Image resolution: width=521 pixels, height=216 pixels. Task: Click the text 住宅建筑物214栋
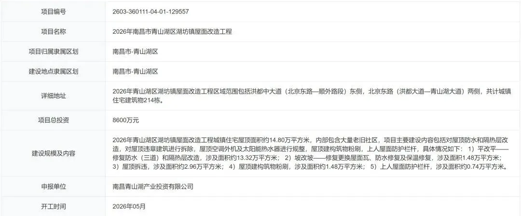click(138, 100)
